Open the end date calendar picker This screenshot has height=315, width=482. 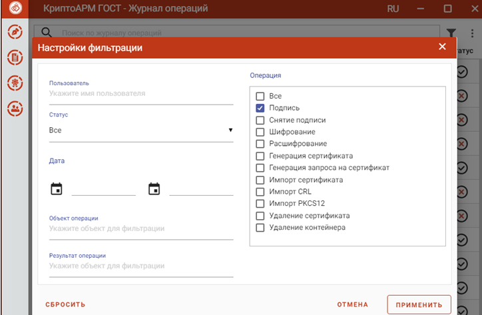pos(154,189)
